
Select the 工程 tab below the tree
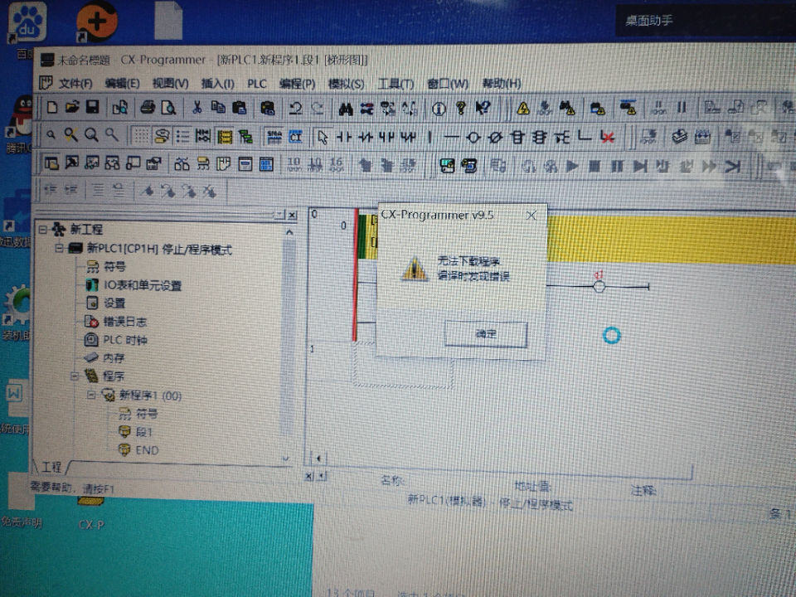tap(51, 467)
